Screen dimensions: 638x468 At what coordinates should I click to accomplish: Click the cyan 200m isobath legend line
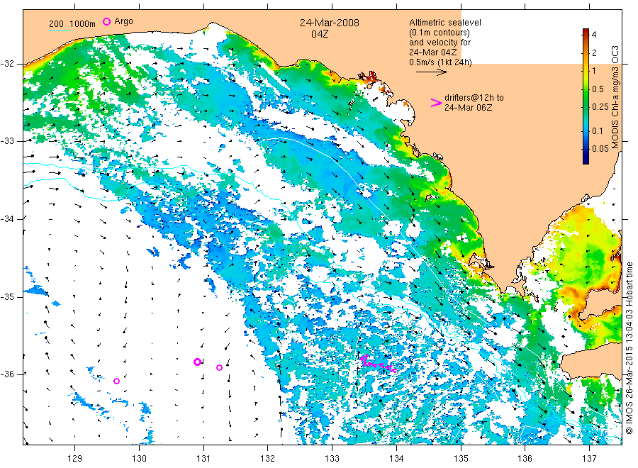[60, 30]
